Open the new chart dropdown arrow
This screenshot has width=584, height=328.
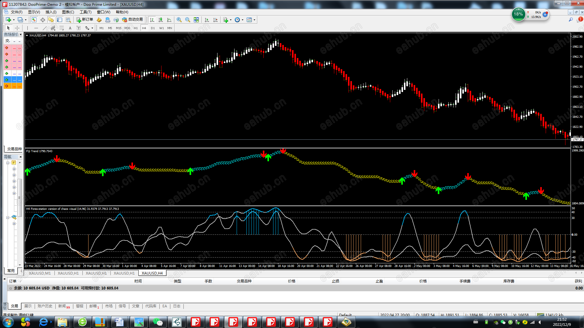click(x=14, y=20)
